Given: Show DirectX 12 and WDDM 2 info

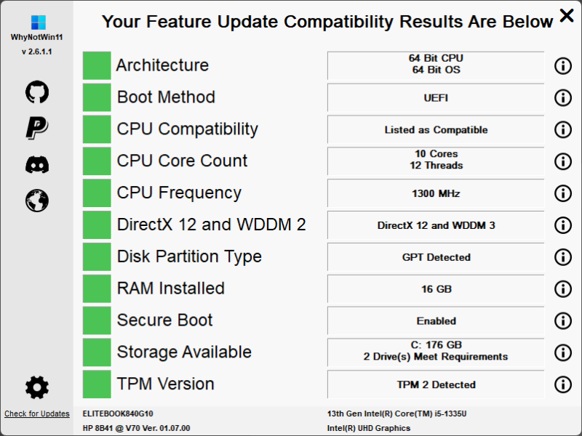Looking at the screenshot, I should pyautogui.click(x=563, y=225).
